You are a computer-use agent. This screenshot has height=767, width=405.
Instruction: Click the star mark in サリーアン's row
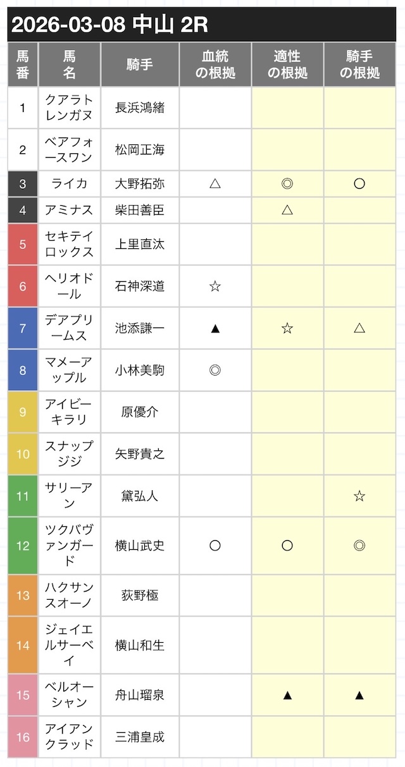coord(359,496)
